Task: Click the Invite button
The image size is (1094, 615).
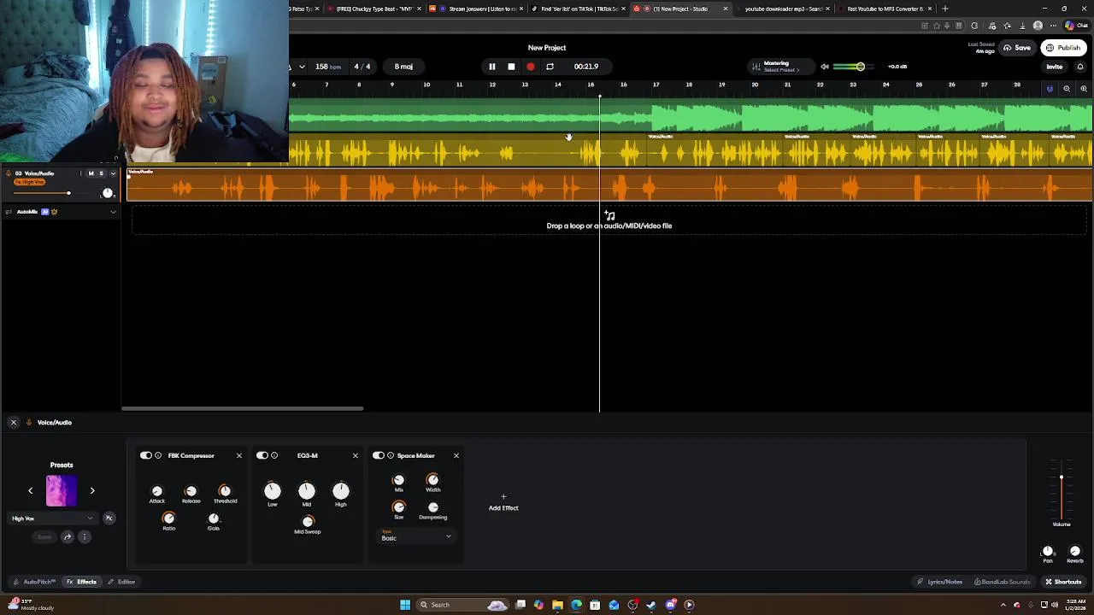Action: [1054, 67]
